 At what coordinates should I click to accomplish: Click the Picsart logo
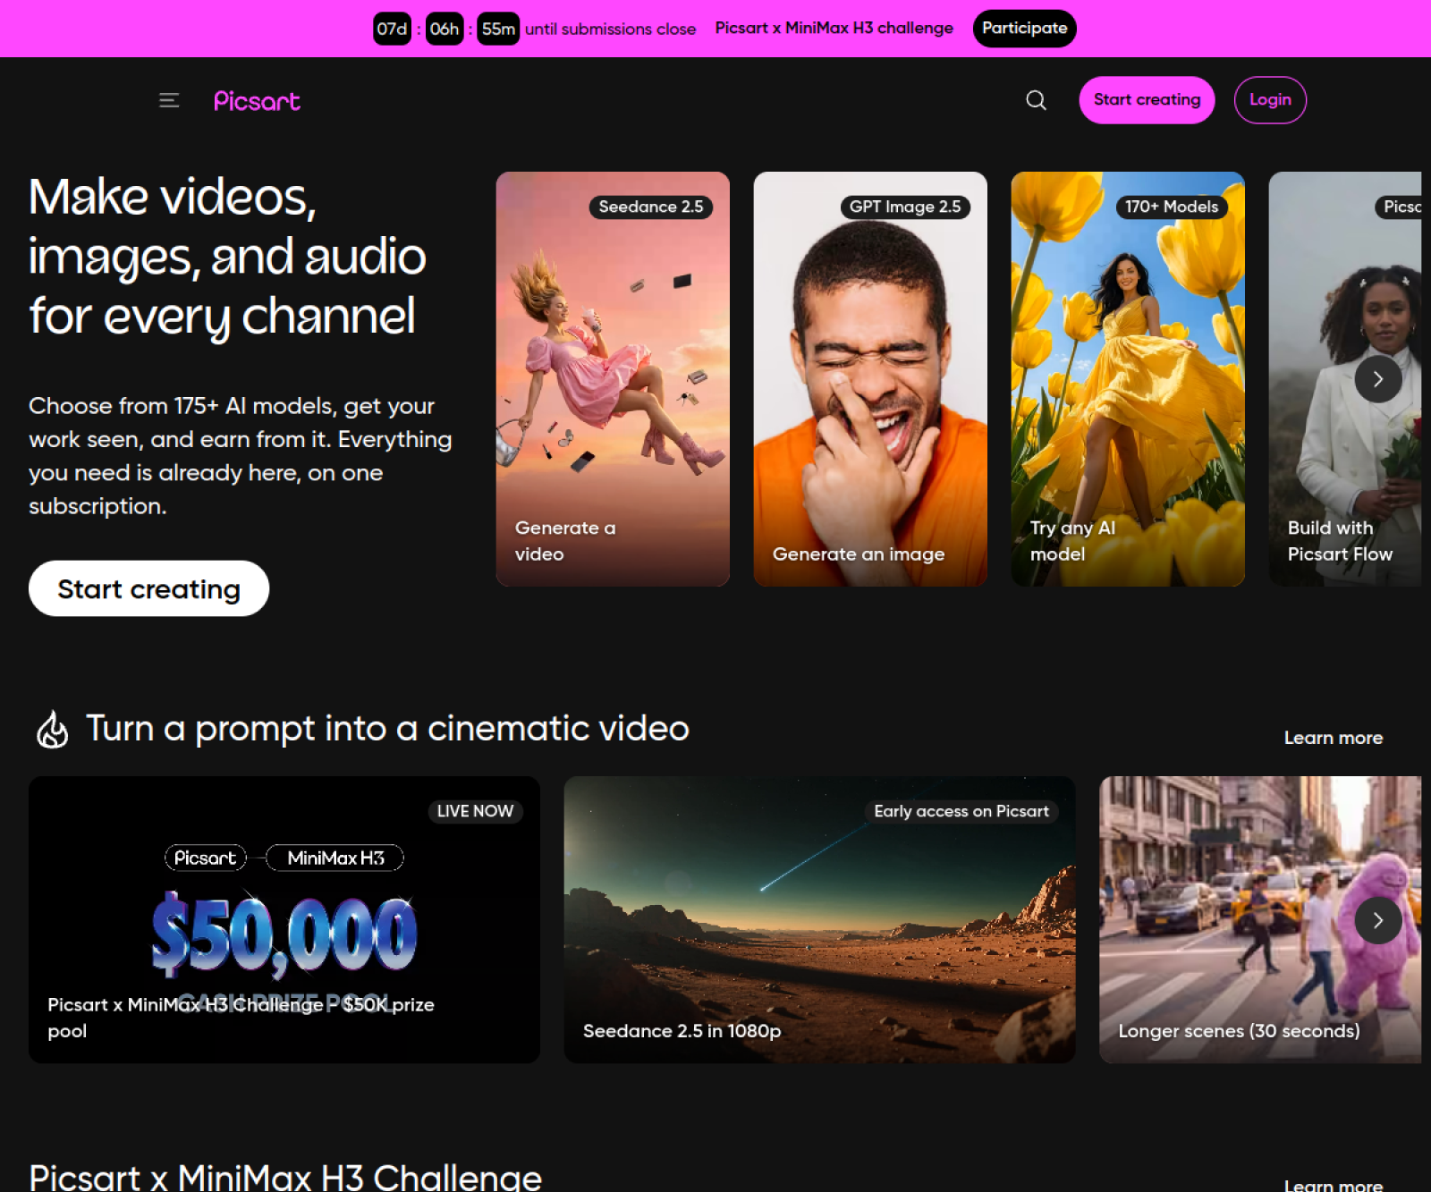(x=257, y=101)
